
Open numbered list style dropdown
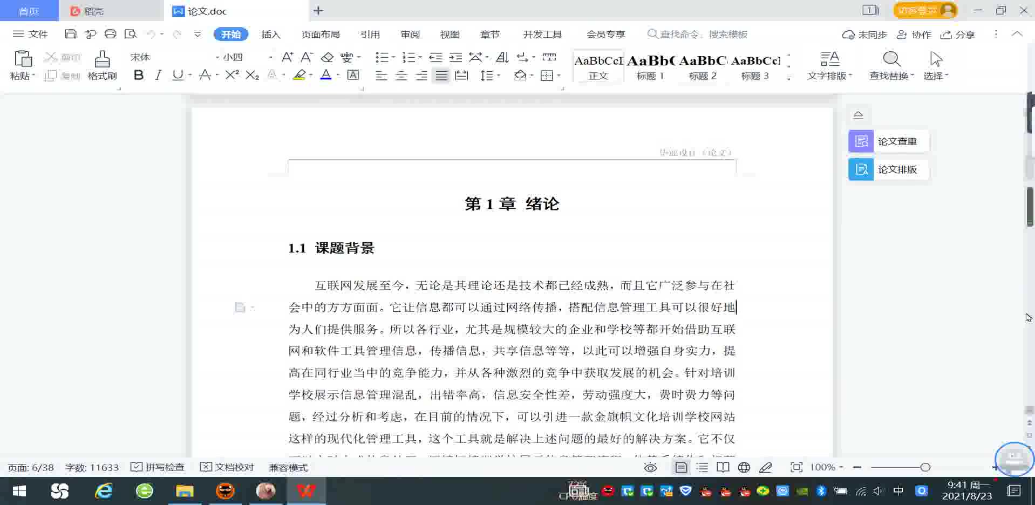click(x=420, y=57)
